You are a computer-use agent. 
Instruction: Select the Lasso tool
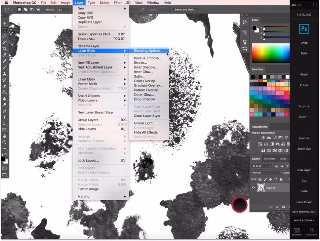tap(4, 36)
